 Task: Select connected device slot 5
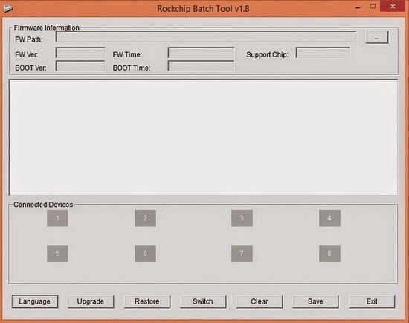(58, 253)
